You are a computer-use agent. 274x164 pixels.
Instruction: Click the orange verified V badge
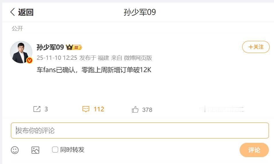click(29, 60)
